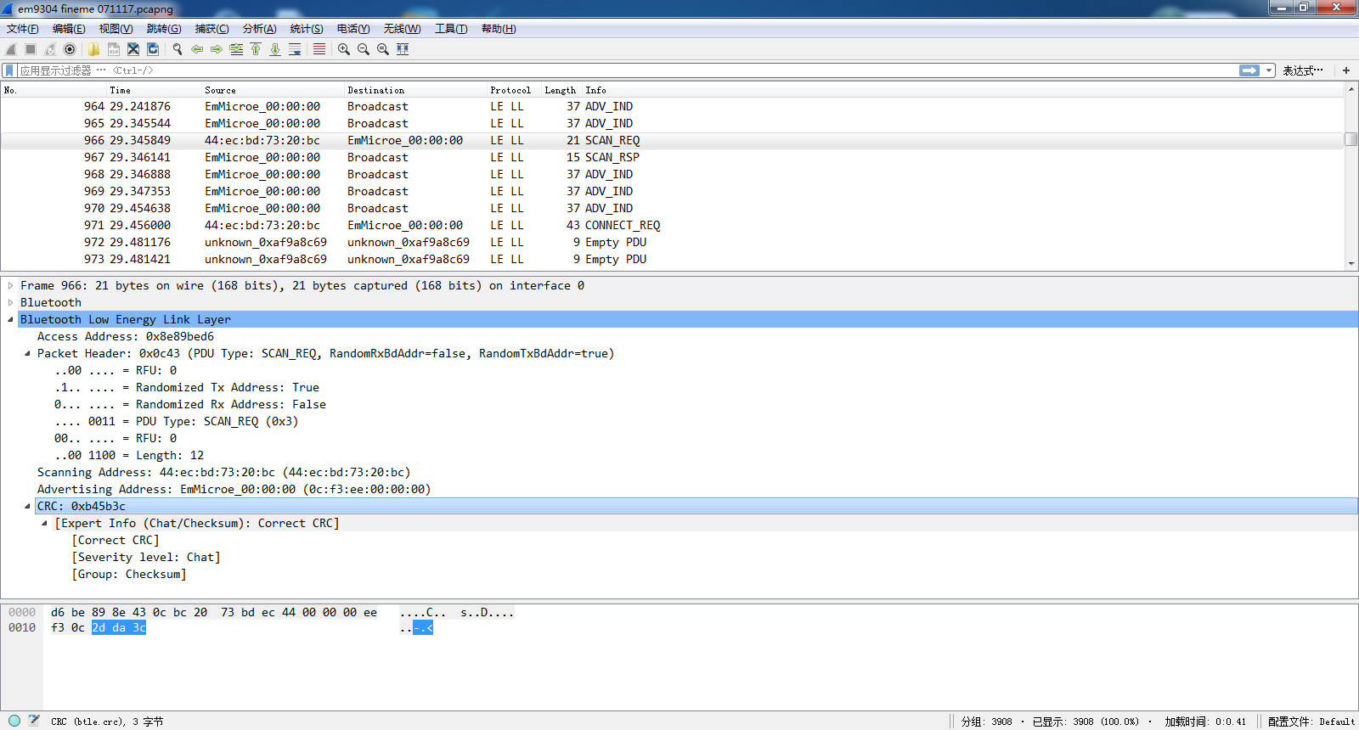
Task: Click the highlighted hex bytes 2d da 3c
Action: pyautogui.click(x=119, y=628)
